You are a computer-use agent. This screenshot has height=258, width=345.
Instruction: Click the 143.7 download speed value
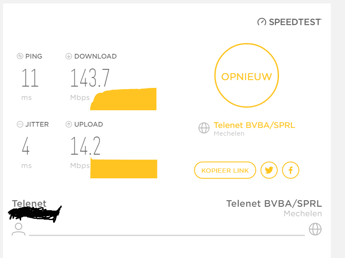coord(90,78)
